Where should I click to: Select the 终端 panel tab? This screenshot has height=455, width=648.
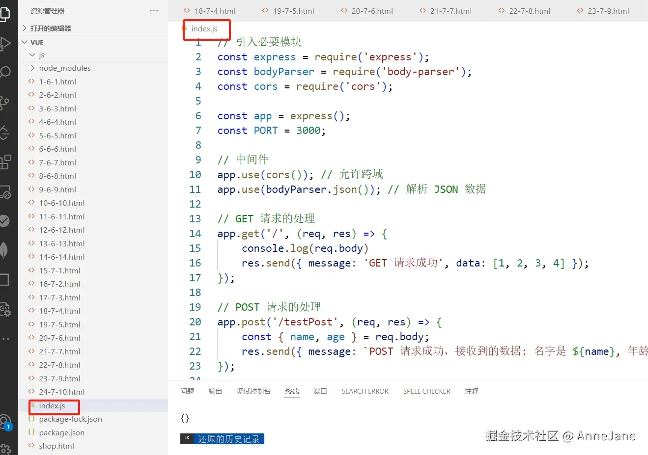(x=292, y=391)
